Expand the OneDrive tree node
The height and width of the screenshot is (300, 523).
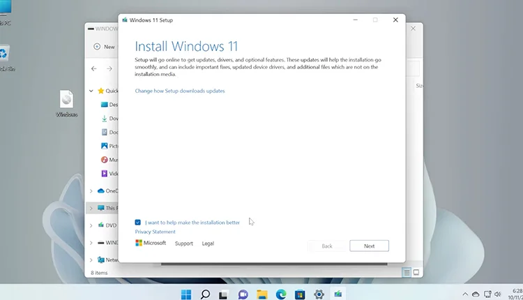tap(91, 191)
